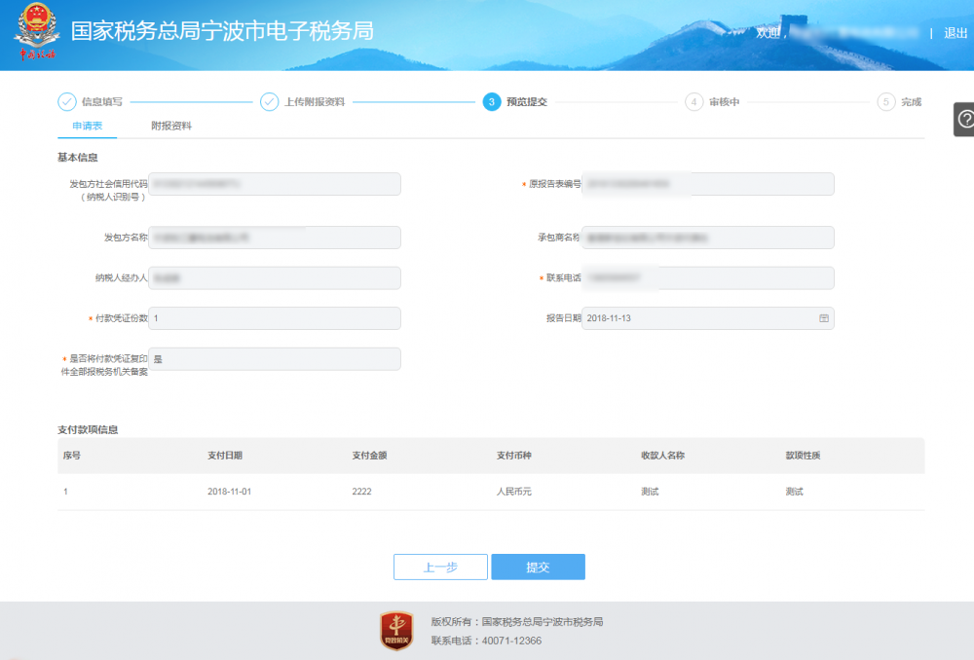Click the checkmark icon on 上传附报资料 step
The width and height of the screenshot is (974, 660).
268,100
